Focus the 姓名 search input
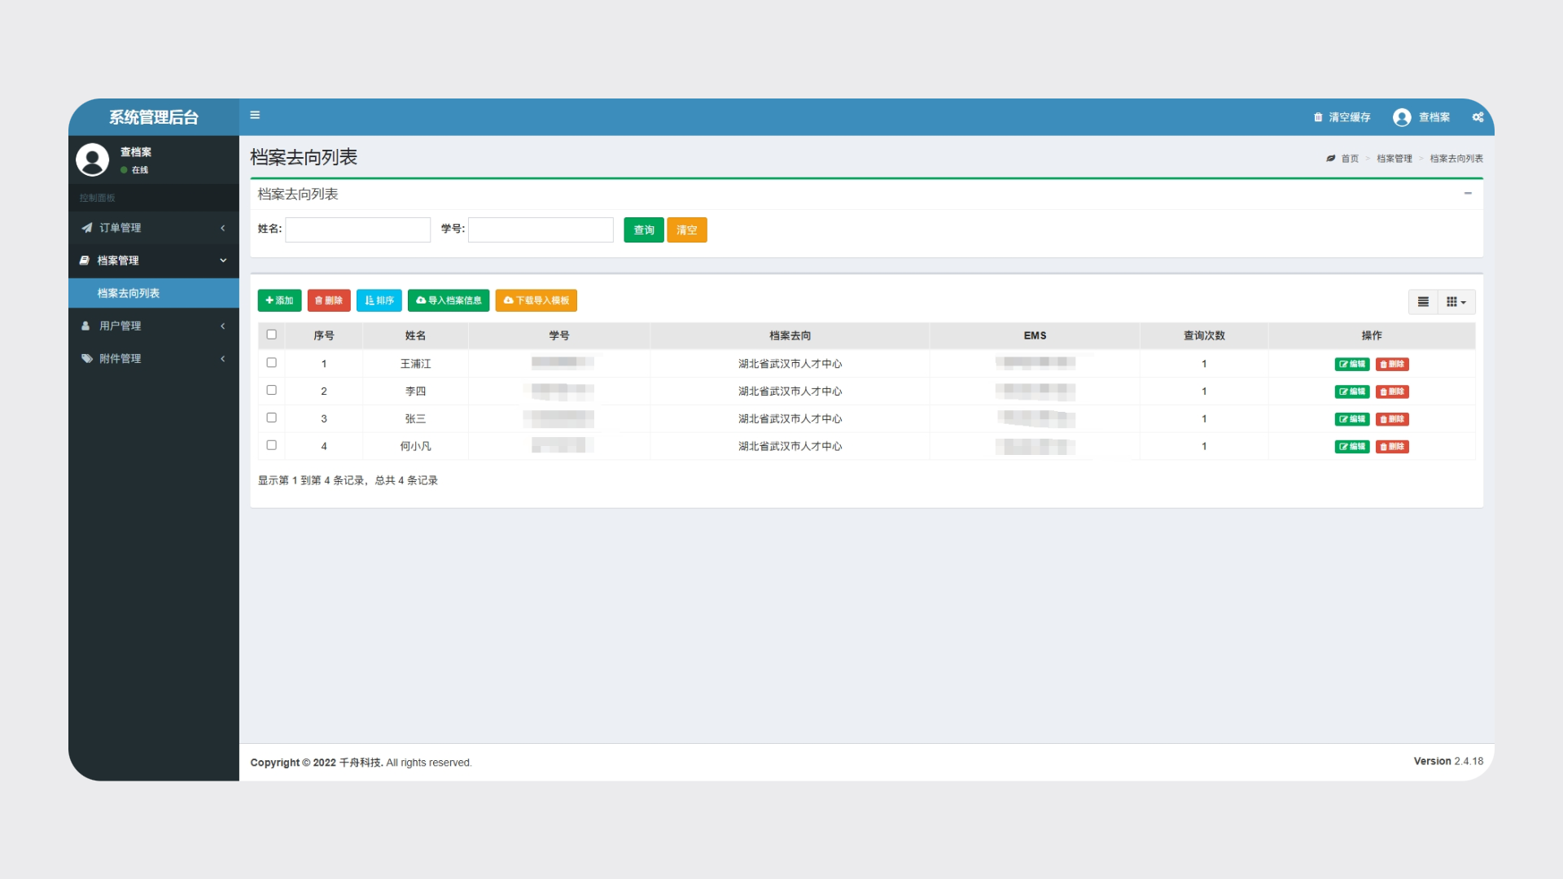Image resolution: width=1563 pixels, height=879 pixels. click(x=358, y=230)
